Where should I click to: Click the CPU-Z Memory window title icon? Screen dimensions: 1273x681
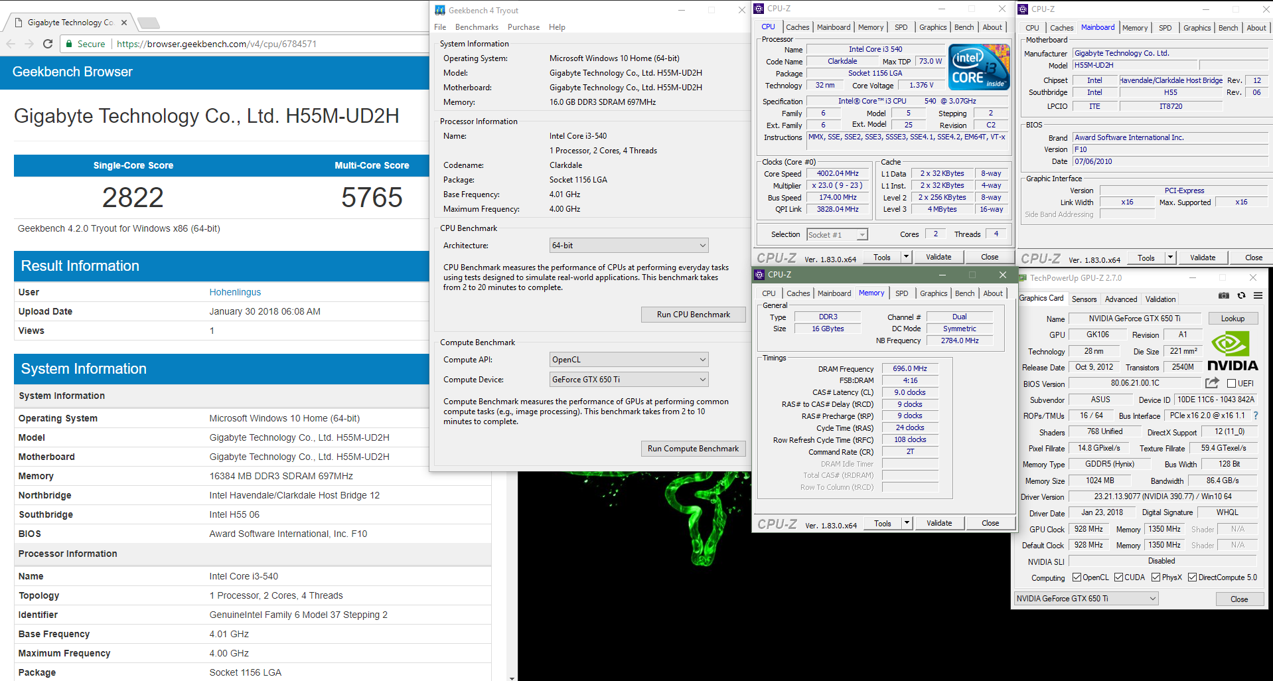(x=759, y=274)
